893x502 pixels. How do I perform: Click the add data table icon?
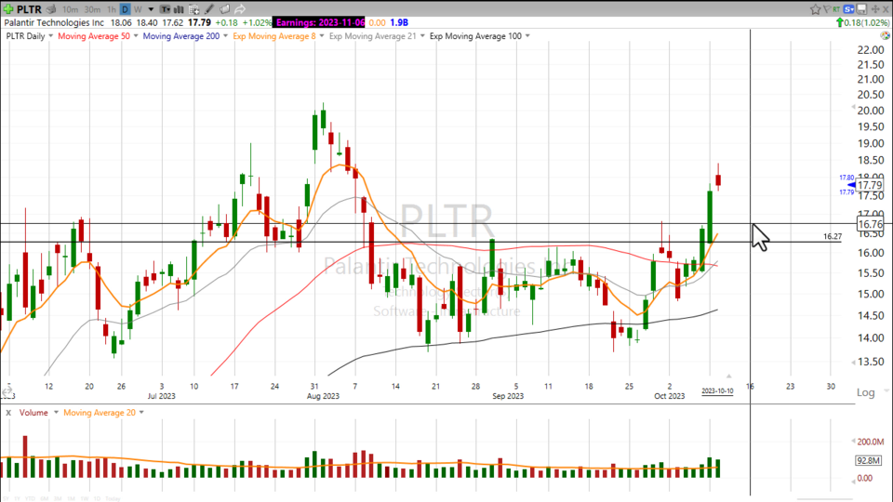(x=193, y=9)
